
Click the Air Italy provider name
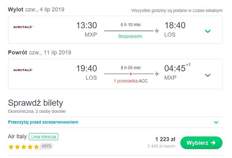coord(17,136)
